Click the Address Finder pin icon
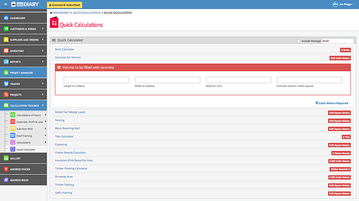The width and height of the screenshot is (359, 201). (6, 169)
